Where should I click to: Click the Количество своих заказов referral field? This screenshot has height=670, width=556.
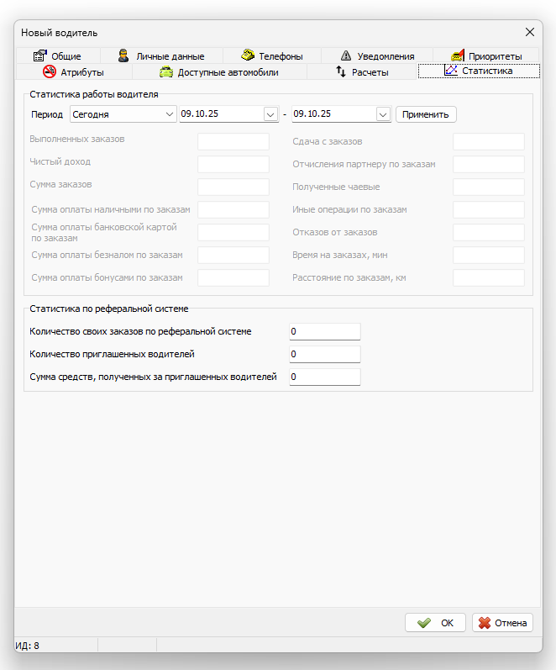(324, 332)
